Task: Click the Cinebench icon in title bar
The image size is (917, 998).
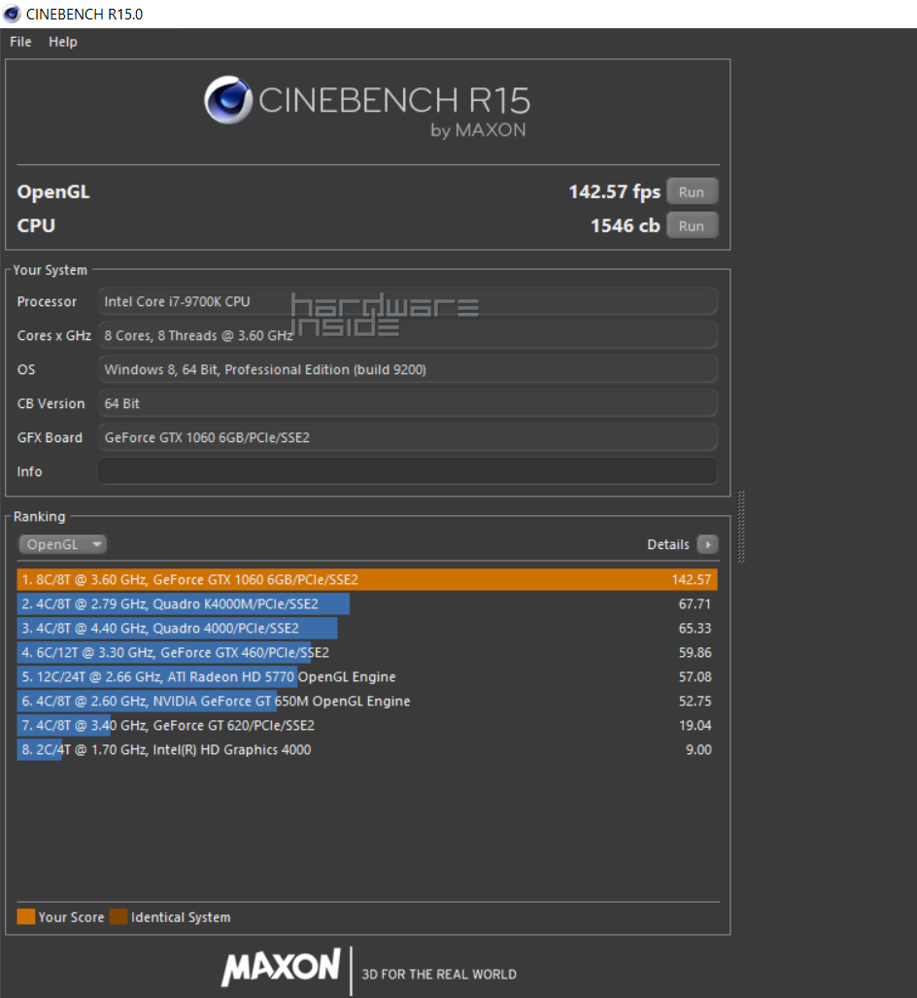Action: coord(12,14)
